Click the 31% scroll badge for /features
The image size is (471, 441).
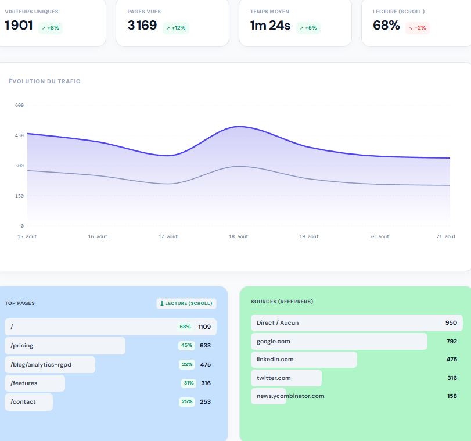pos(189,383)
